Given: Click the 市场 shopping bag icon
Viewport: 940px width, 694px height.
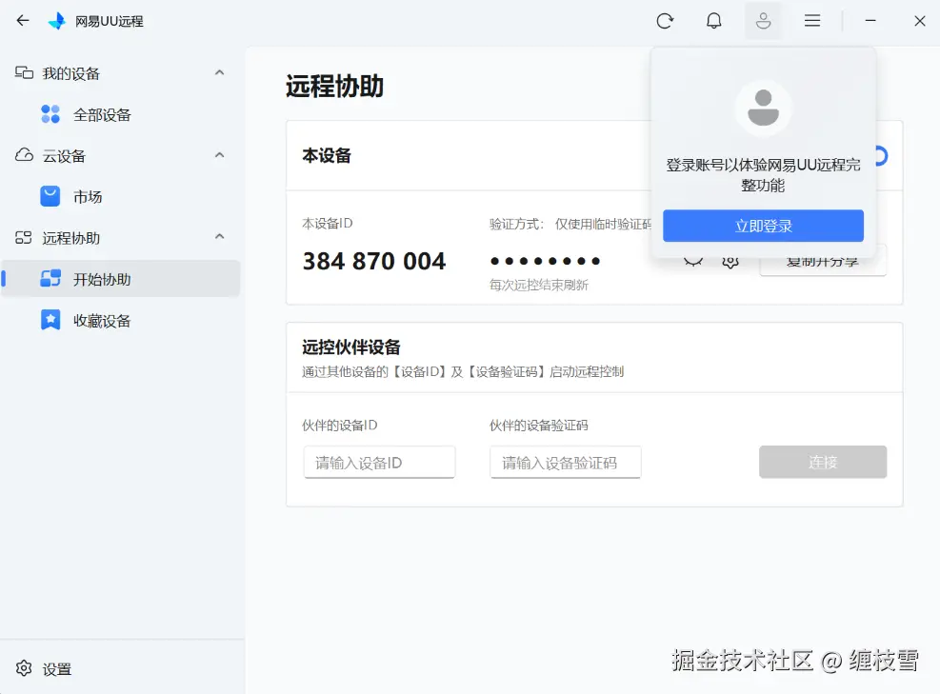Looking at the screenshot, I should (x=50, y=196).
